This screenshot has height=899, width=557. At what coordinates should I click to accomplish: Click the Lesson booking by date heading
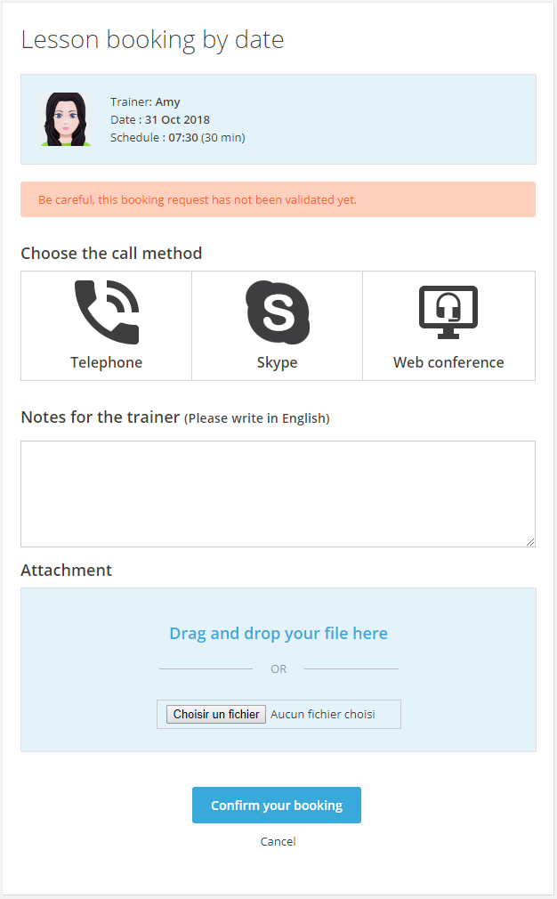coord(152,39)
